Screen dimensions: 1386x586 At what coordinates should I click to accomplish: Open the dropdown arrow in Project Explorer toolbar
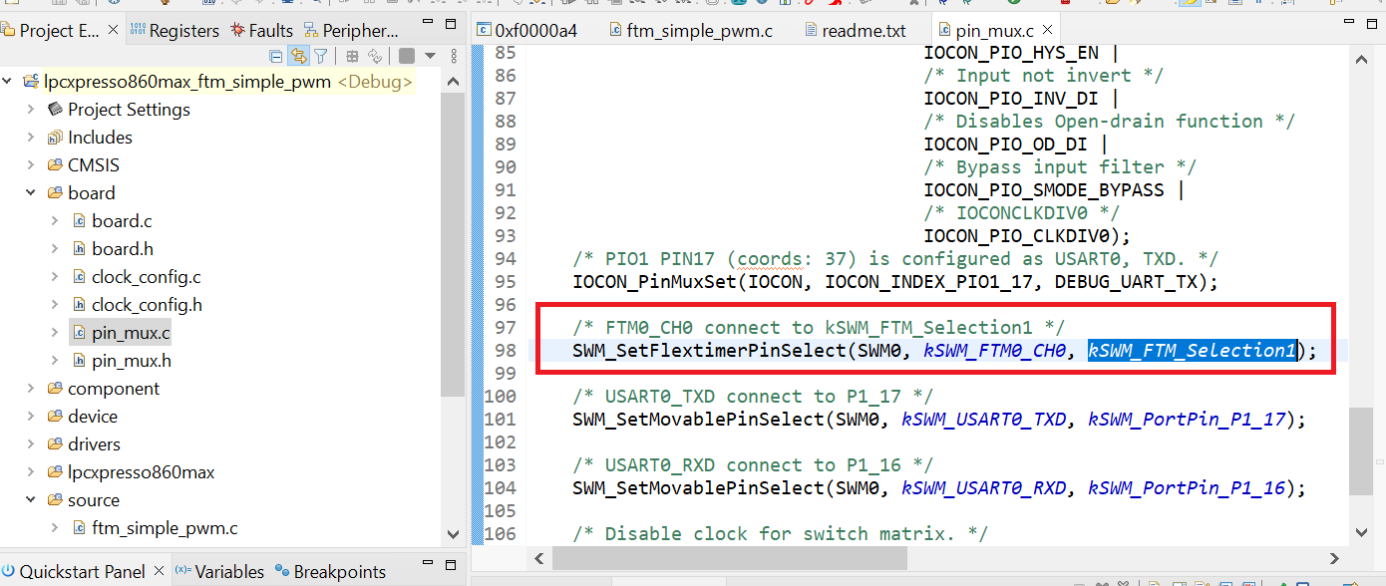(x=430, y=56)
